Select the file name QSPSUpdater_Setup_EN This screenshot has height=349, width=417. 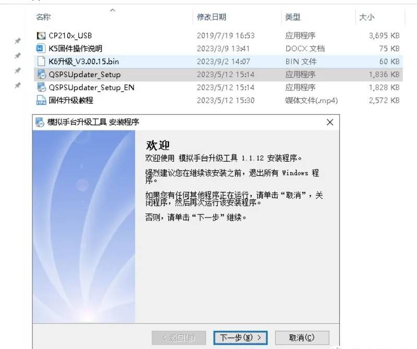(x=91, y=88)
